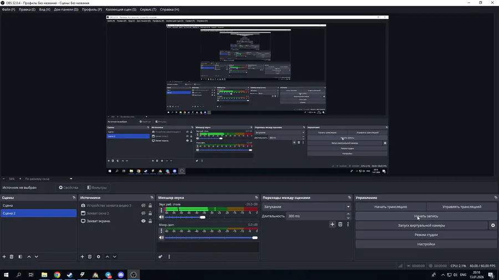Delete the selected scene using trash icon
The width and height of the screenshot is (499, 280).
tap(12, 257)
